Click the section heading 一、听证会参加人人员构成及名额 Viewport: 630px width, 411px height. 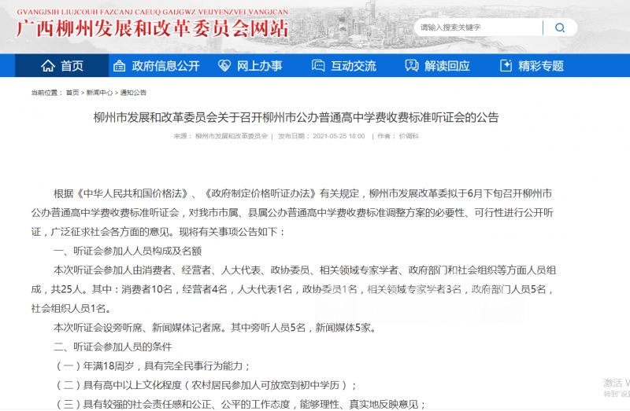pos(128,251)
